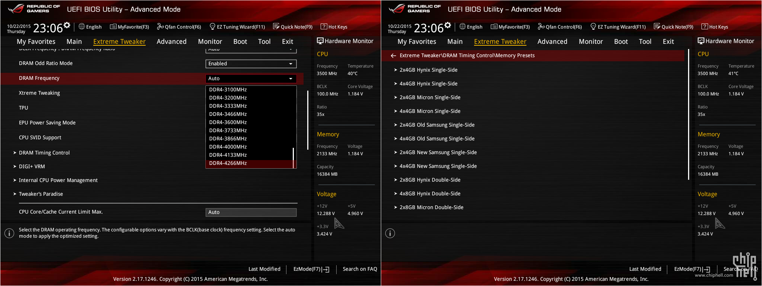Open MyFavorite(F3) in right window
The image size is (762, 286).
pos(510,27)
